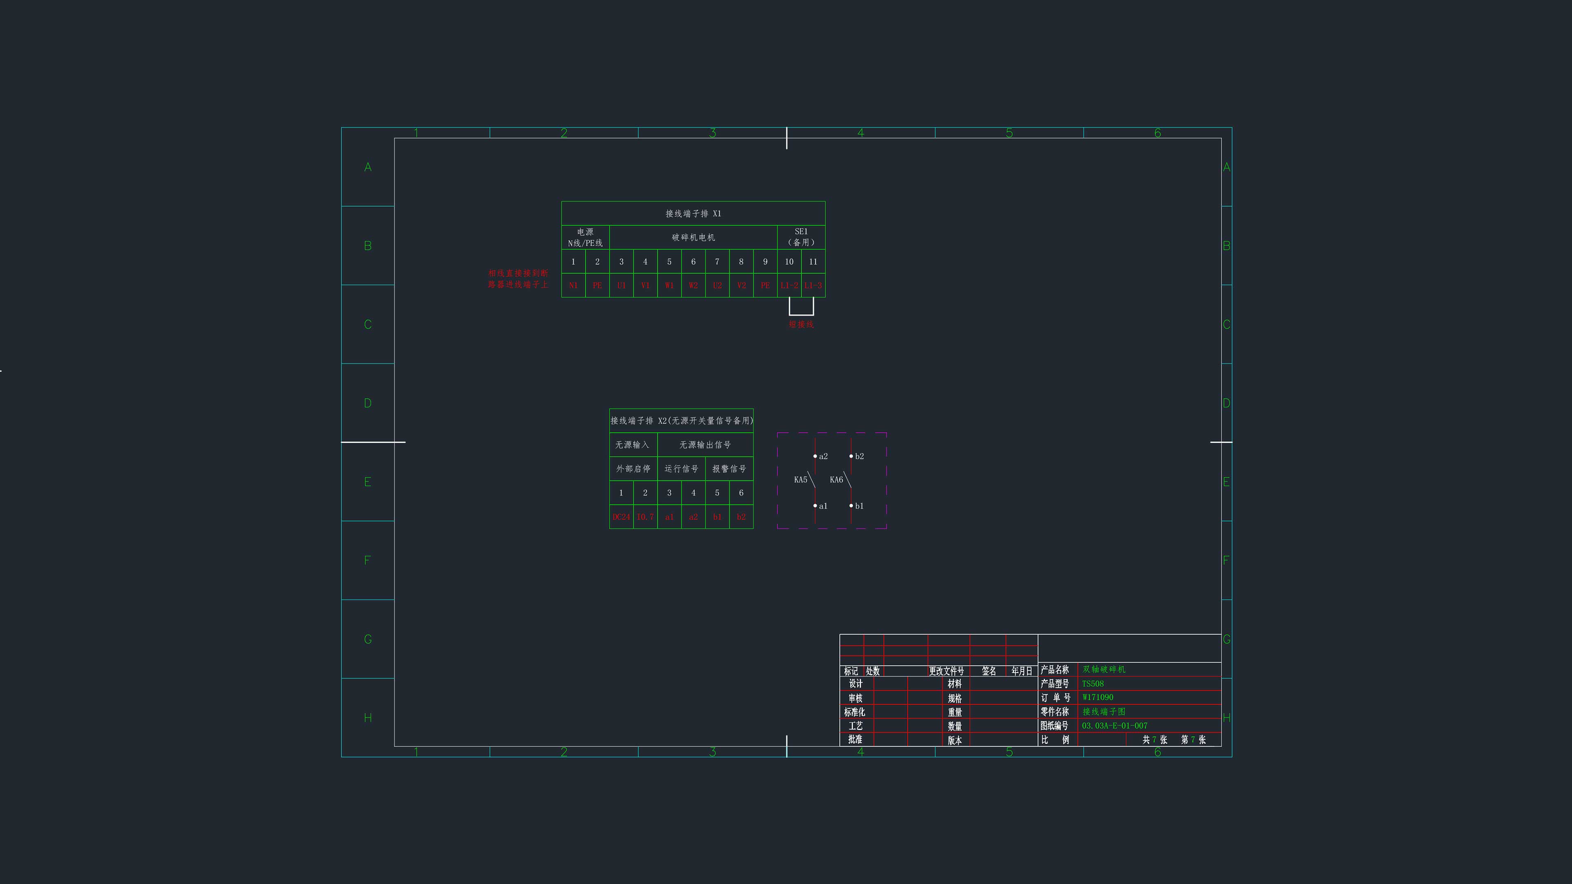Click the red 'W2' terminal label

coord(693,286)
